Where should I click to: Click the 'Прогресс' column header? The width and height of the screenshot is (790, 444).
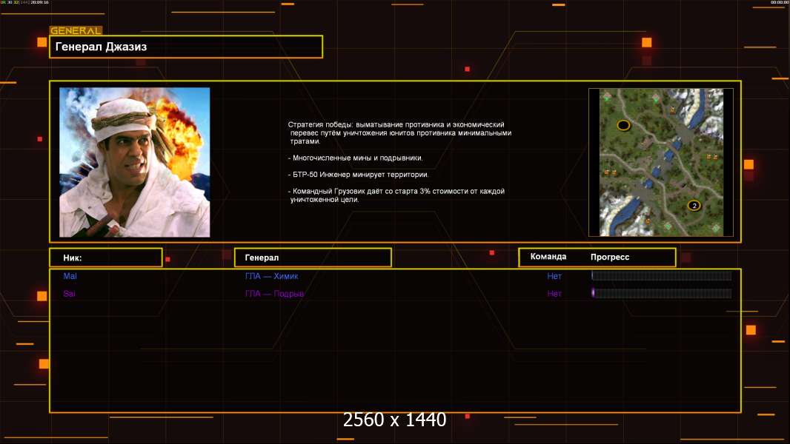pos(610,257)
